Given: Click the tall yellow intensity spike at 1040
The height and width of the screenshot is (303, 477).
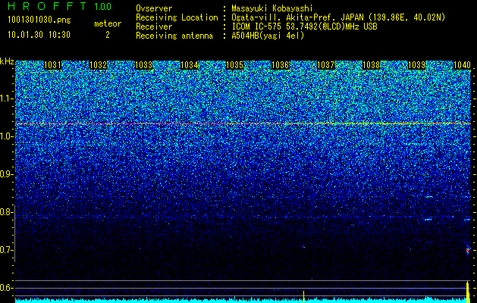Looking at the screenshot, I should [x=468, y=292].
